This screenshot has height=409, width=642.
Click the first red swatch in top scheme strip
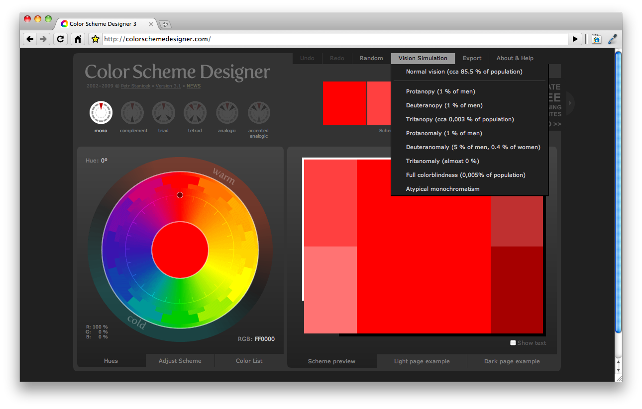pos(344,103)
